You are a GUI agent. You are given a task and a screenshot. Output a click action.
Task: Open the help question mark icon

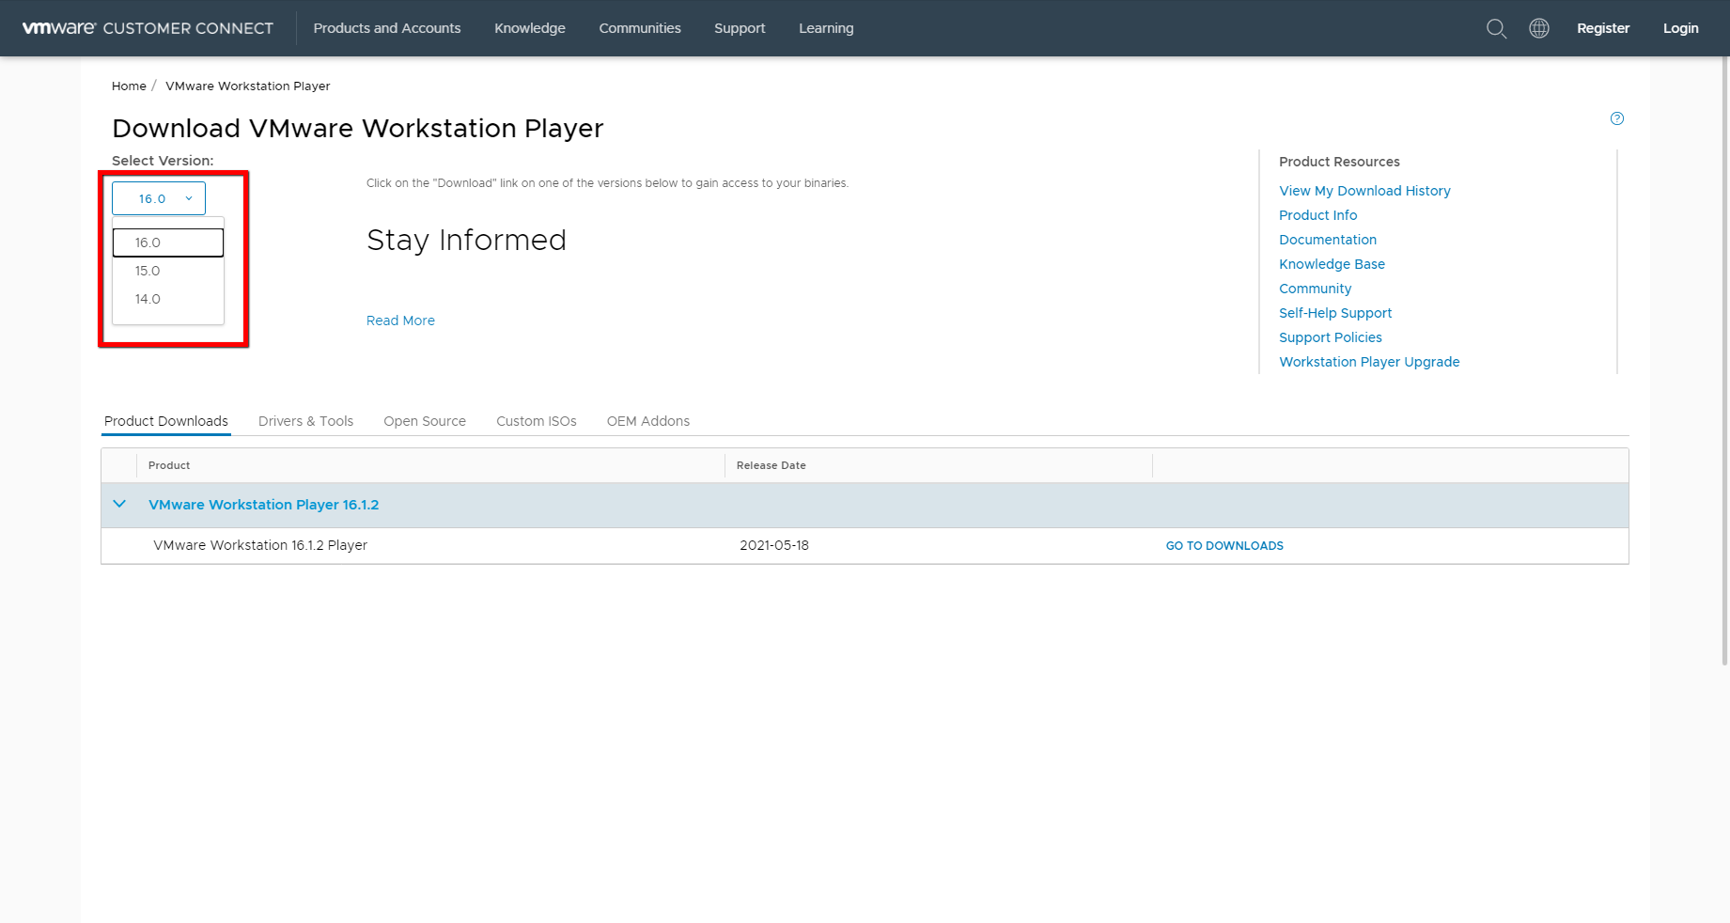pyautogui.click(x=1617, y=118)
